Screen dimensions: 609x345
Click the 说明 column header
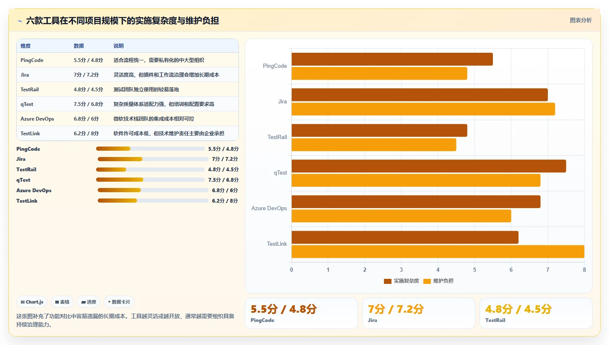point(119,46)
